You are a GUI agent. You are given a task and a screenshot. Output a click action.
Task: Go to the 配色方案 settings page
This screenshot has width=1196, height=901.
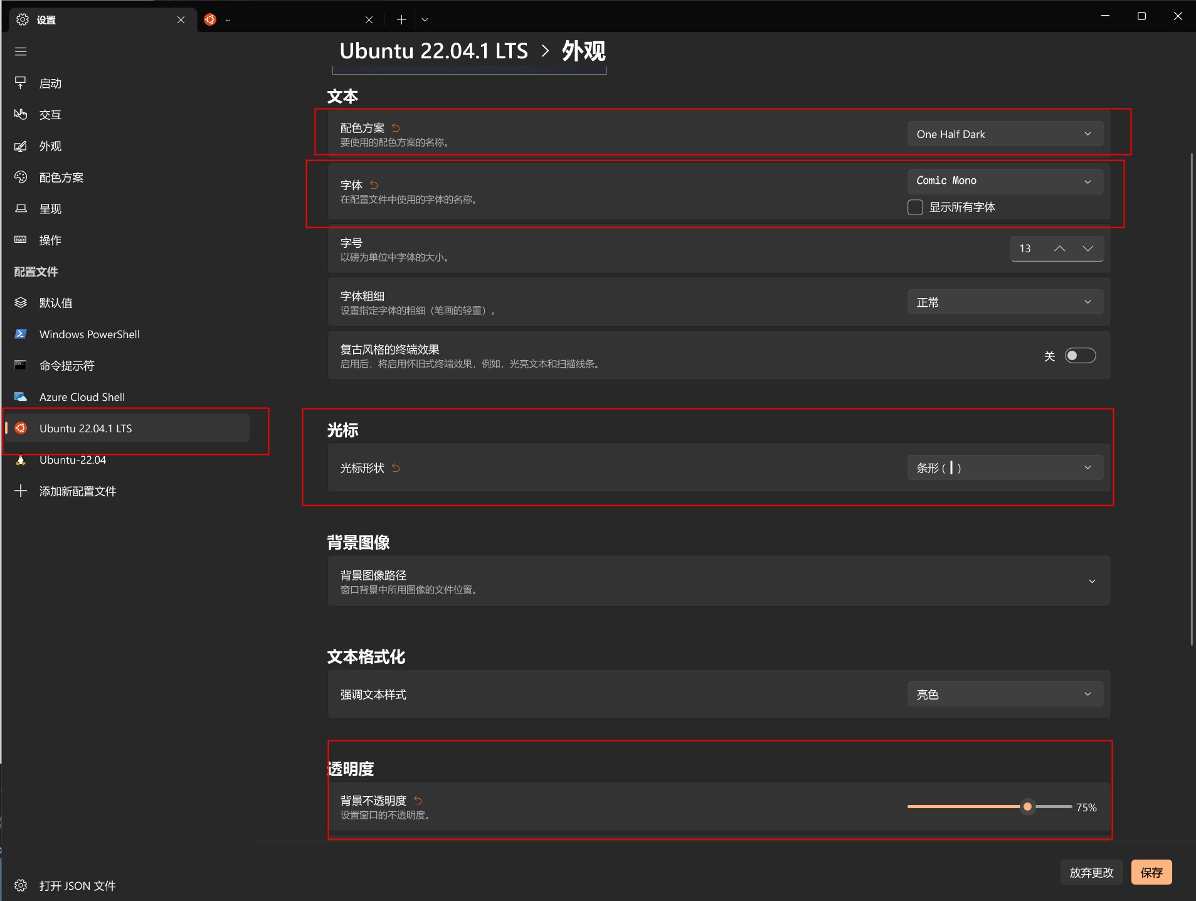pos(127,177)
